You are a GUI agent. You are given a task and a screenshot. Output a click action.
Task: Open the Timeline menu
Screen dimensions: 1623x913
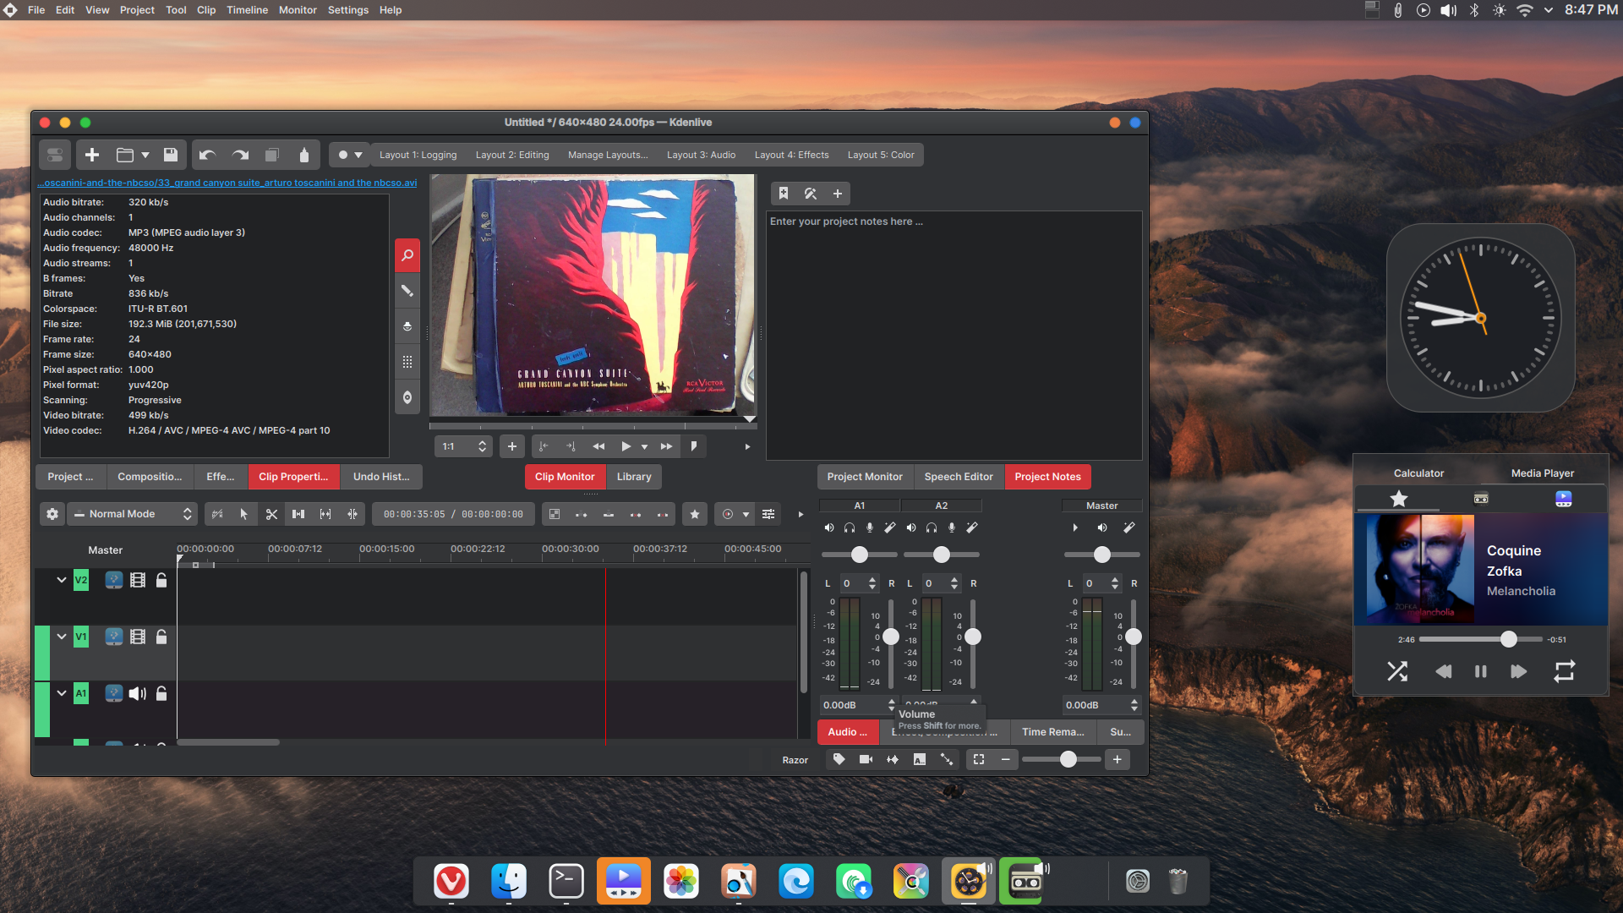pyautogui.click(x=247, y=10)
